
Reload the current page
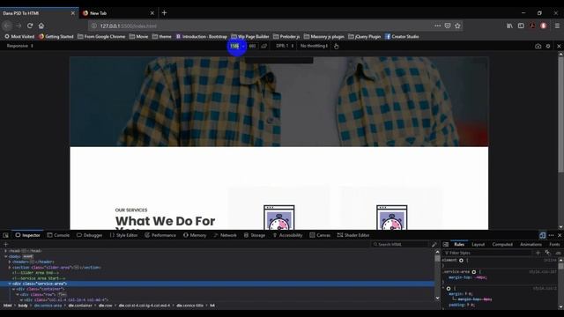pyautogui.click(x=30, y=26)
